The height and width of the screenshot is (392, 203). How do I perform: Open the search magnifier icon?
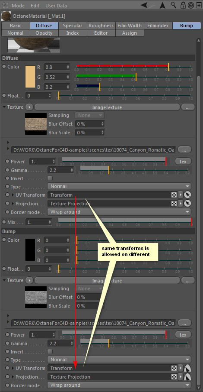pyautogui.click(x=173, y=5)
